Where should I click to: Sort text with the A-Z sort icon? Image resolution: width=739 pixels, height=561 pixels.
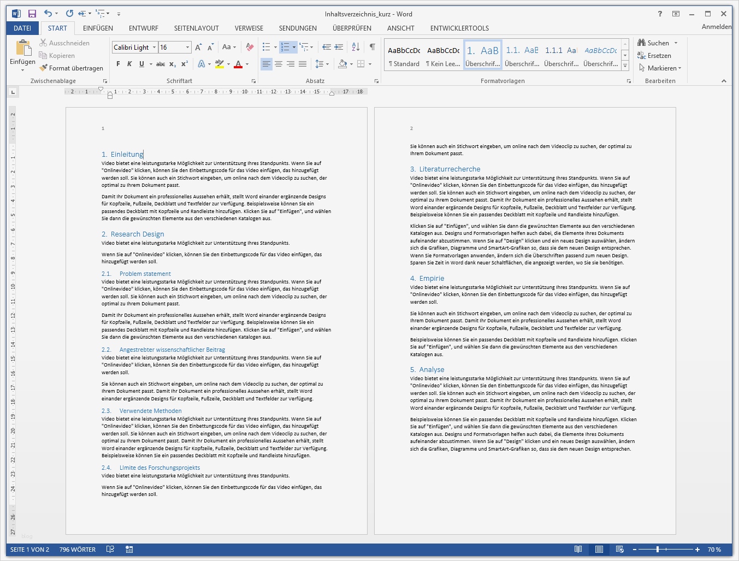356,47
